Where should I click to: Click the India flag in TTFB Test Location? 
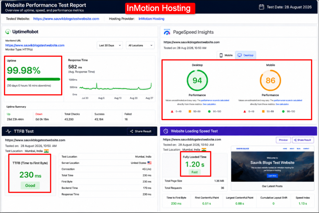coord(46,151)
